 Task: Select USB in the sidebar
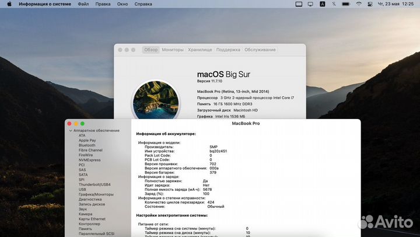[82, 189]
